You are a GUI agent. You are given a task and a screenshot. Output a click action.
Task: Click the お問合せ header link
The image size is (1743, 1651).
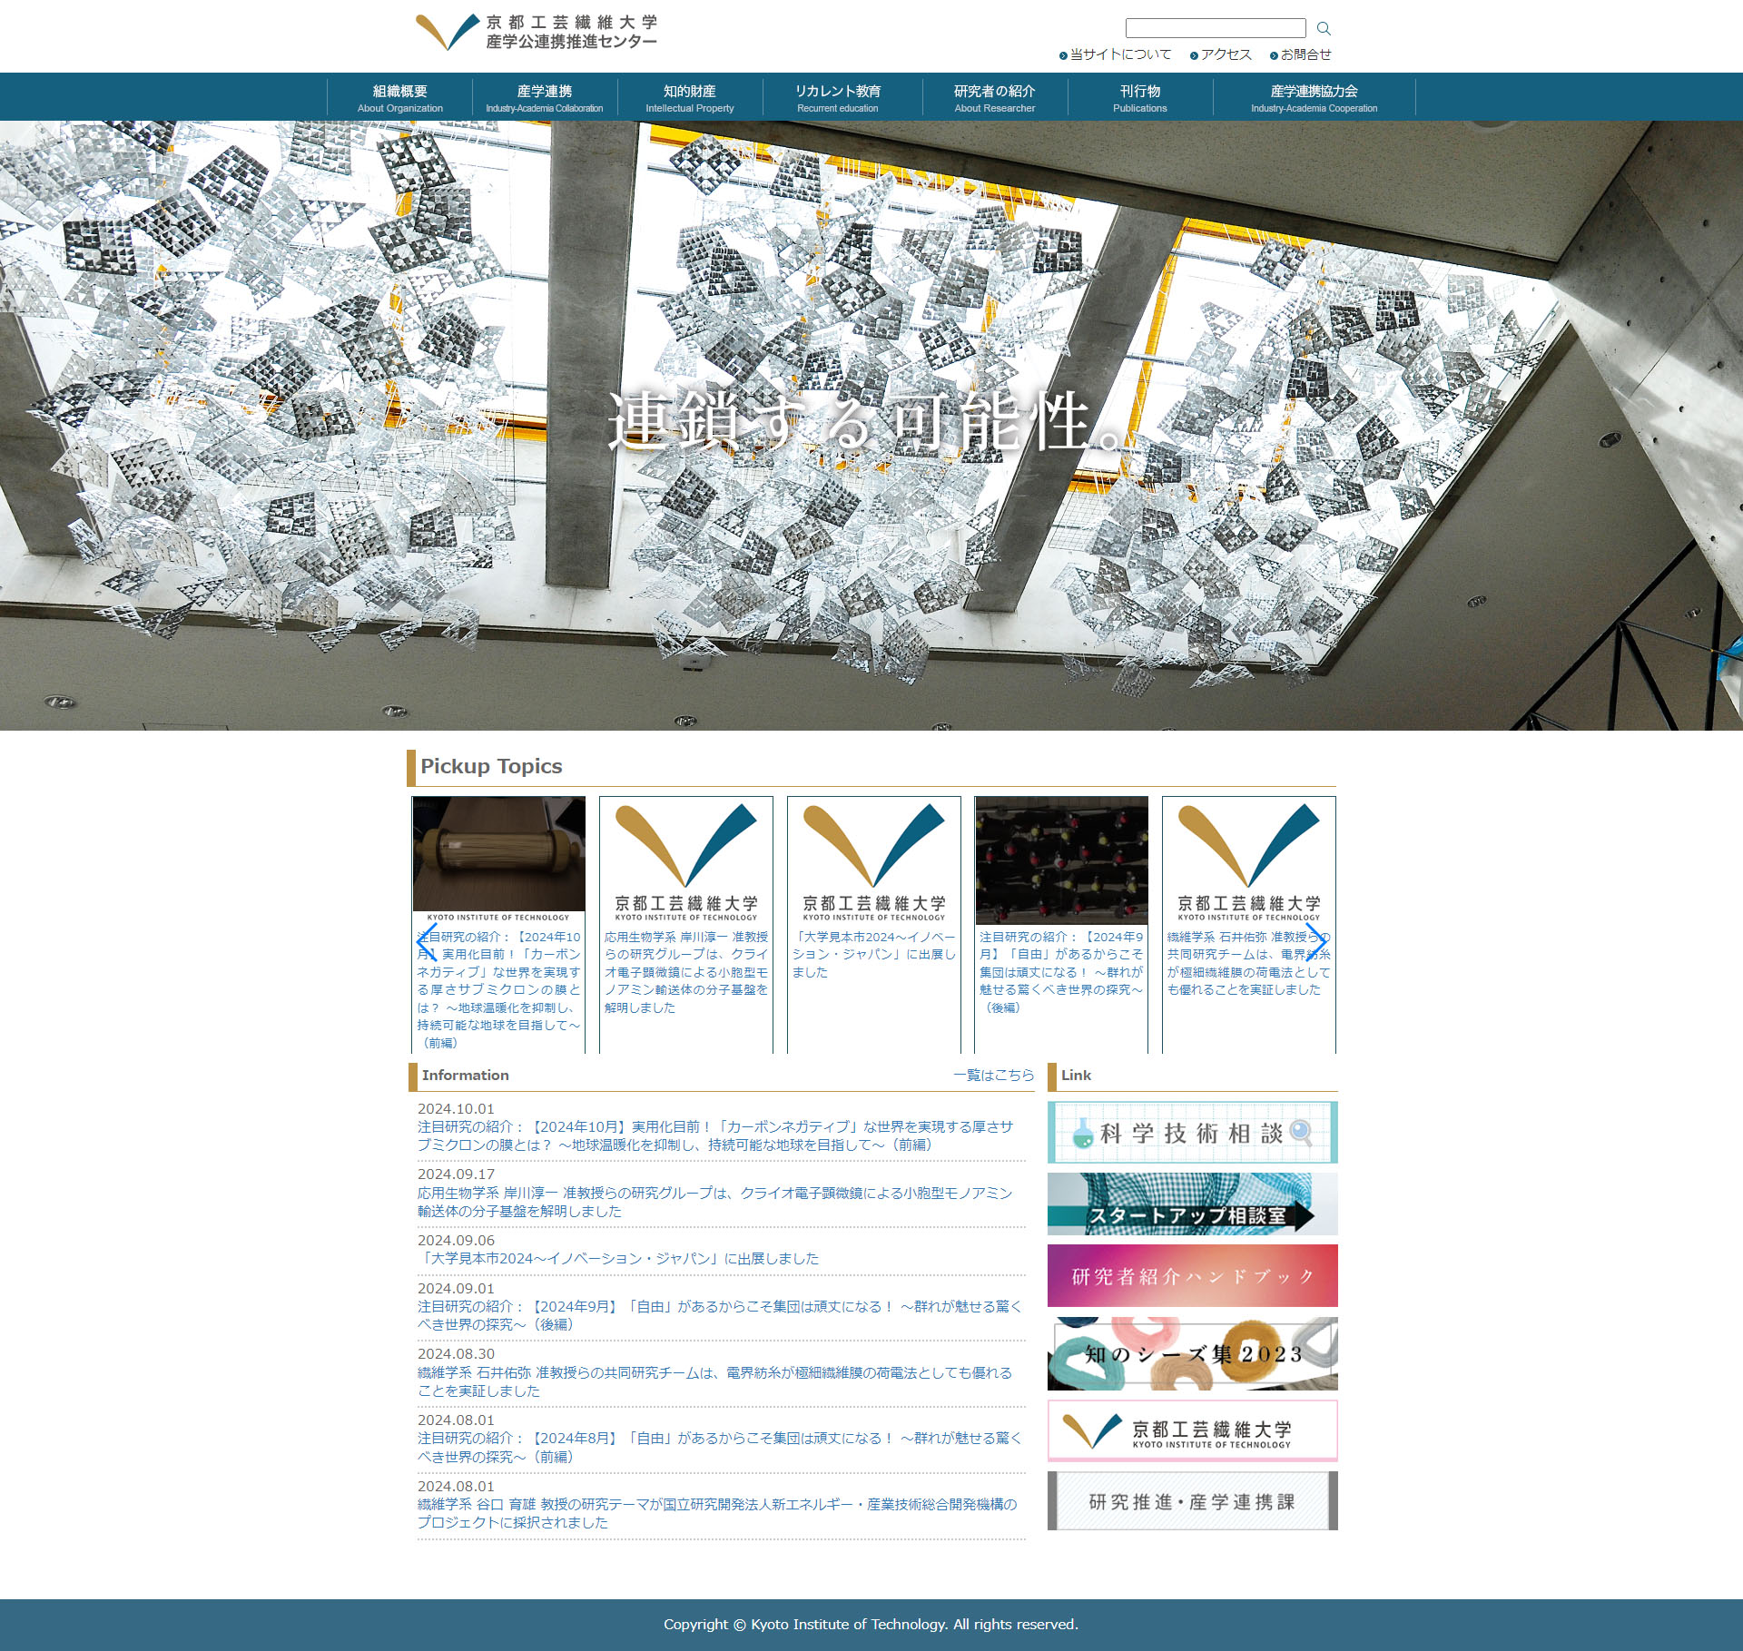pyautogui.click(x=1305, y=54)
